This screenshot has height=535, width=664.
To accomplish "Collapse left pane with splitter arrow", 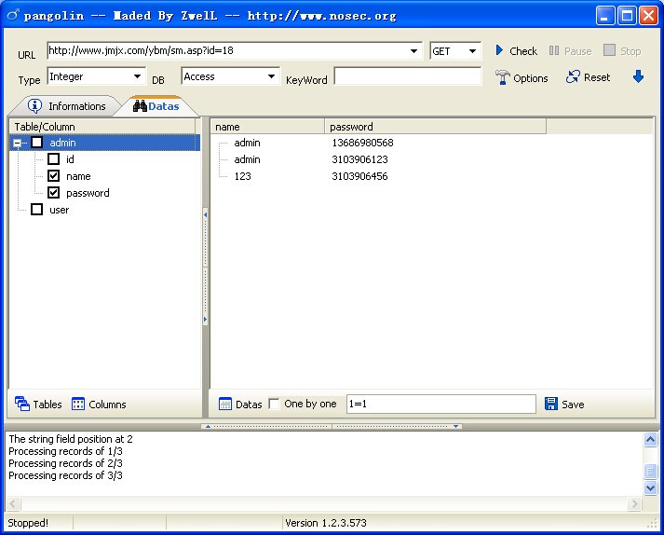I will [206, 215].
